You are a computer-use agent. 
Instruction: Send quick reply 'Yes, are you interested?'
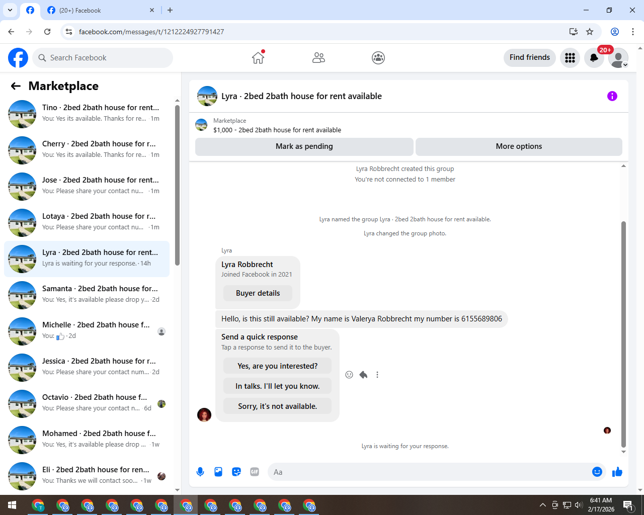278,366
